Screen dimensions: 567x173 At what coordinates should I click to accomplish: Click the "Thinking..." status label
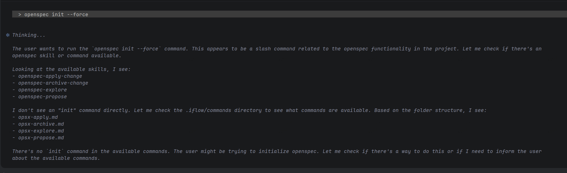(29, 35)
